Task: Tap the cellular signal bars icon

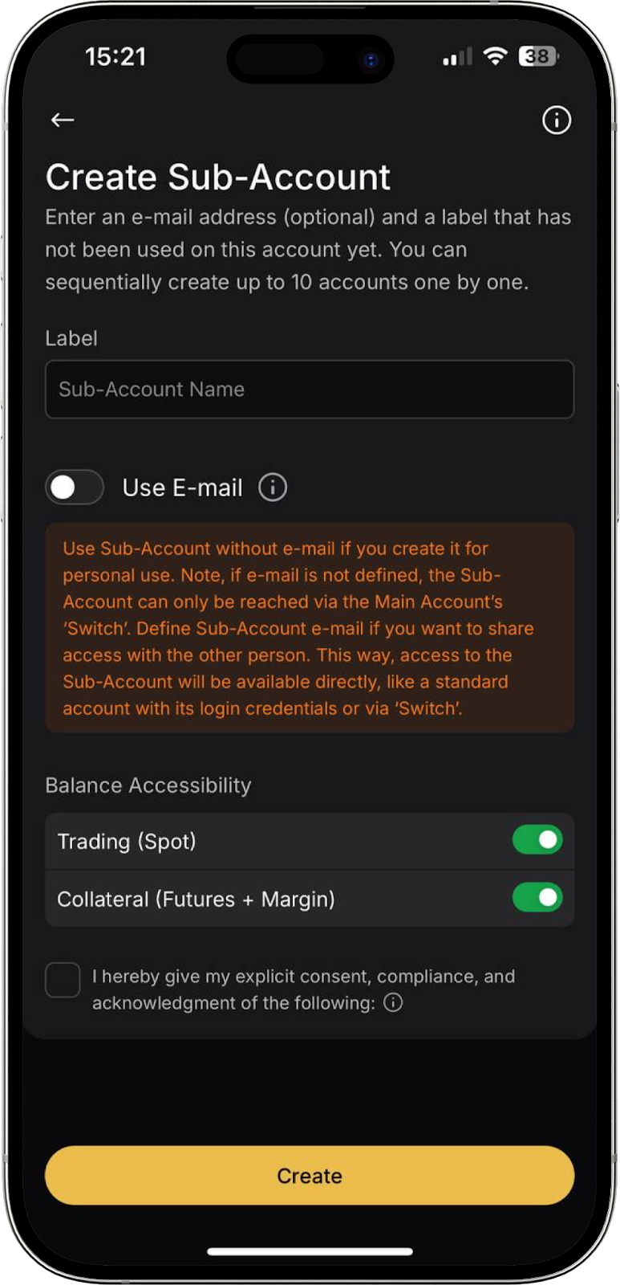Action: pos(457,57)
